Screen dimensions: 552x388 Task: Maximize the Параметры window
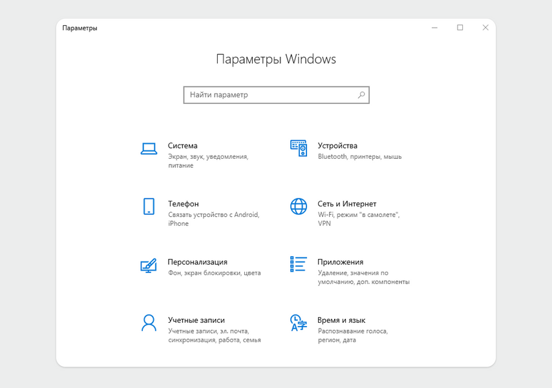click(x=460, y=28)
